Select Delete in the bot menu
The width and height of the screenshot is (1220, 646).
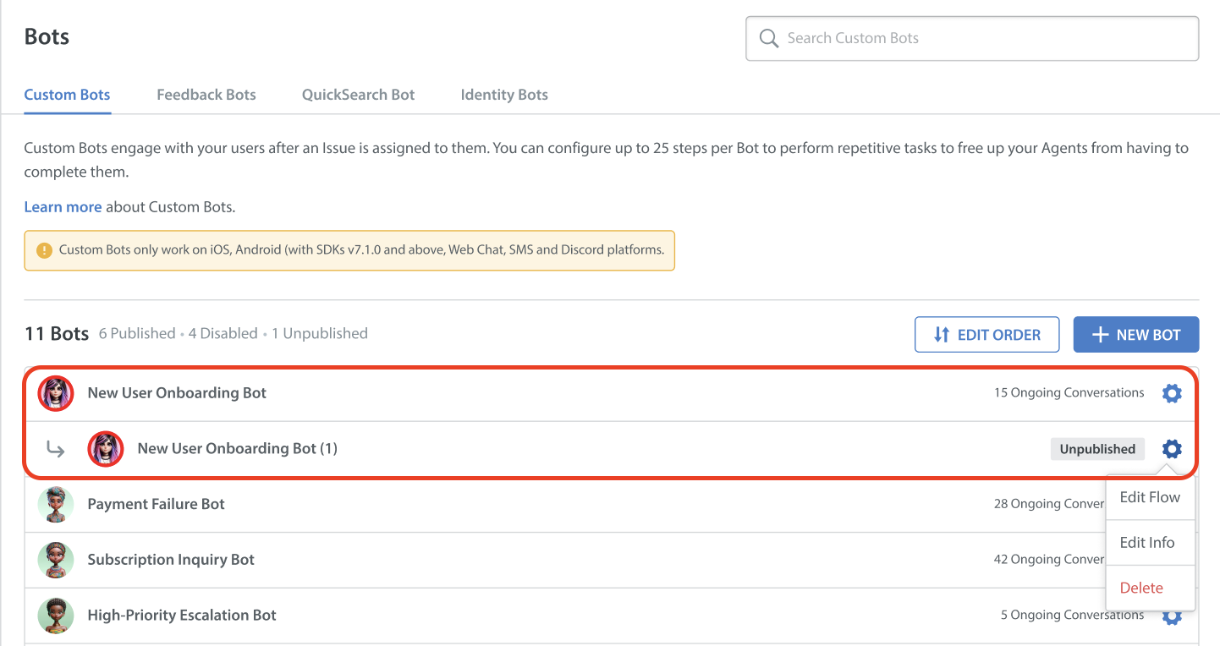[x=1141, y=588]
